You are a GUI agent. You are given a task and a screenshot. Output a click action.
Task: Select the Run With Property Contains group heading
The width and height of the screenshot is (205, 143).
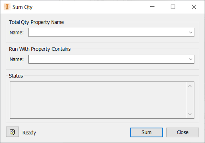(40, 49)
